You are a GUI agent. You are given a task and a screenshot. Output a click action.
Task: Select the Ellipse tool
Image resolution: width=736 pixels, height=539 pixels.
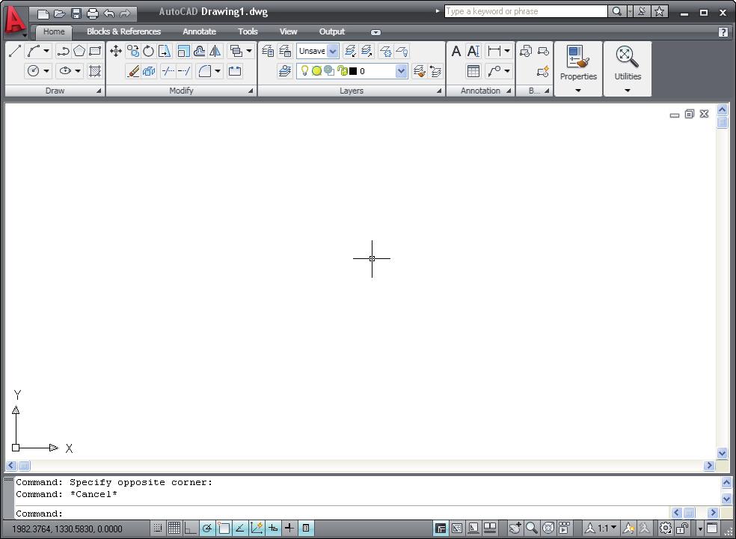point(65,71)
